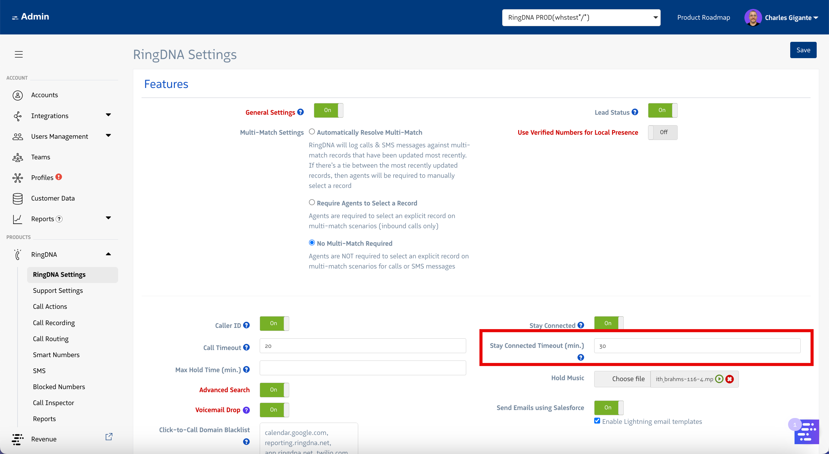The width and height of the screenshot is (829, 454).
Task: Click the Stay Connected help icon
Action: pyautogui.click(x=581, y=325)
